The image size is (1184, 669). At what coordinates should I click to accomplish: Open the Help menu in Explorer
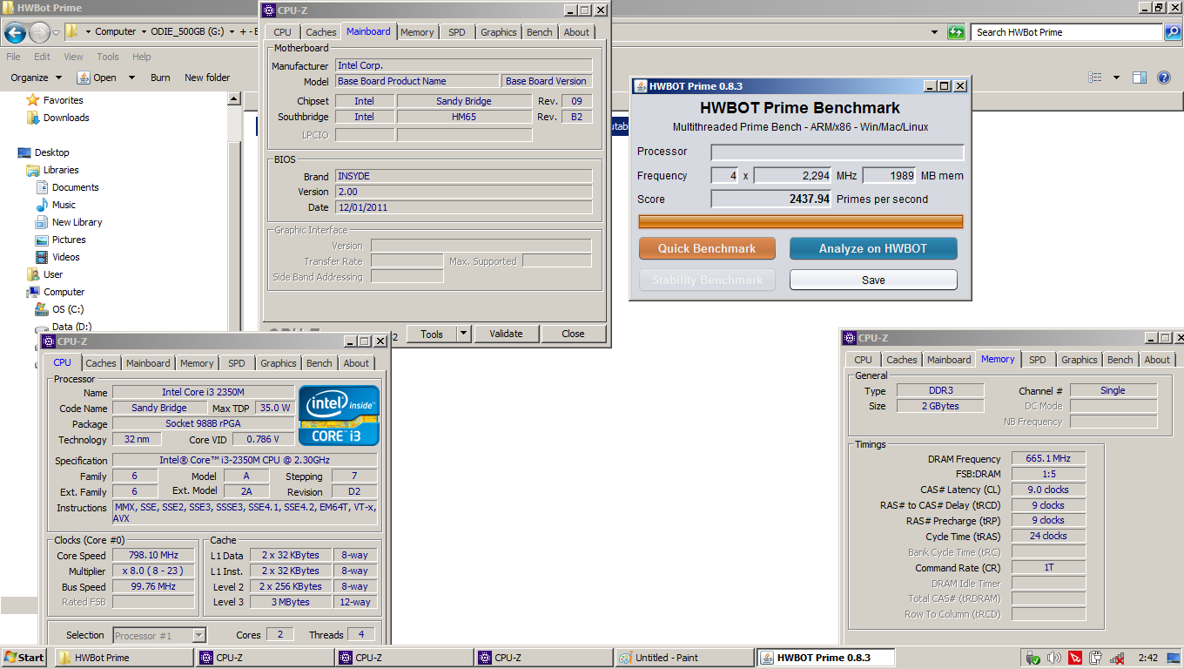pos(142,57)
